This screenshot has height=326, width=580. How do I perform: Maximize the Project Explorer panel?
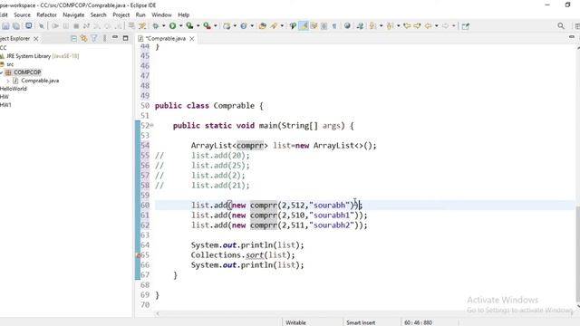(125, 38)
